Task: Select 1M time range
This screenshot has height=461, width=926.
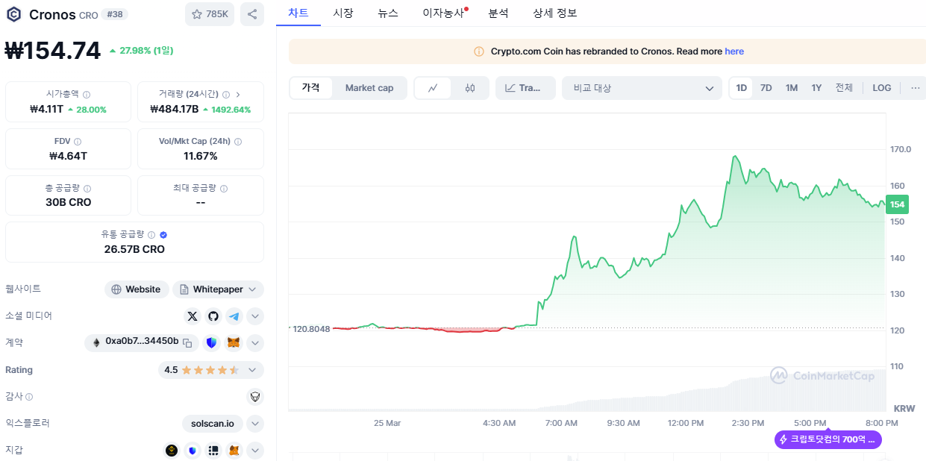Action: (x=792, y=88)
